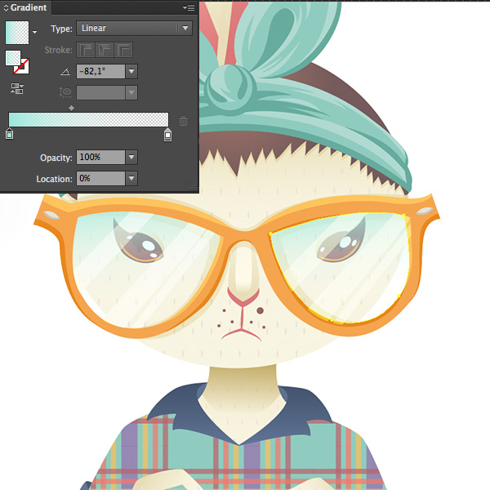Open the Gradient panel flyout menu
Screen dimensions: 490x490
[x=189, y=7]
